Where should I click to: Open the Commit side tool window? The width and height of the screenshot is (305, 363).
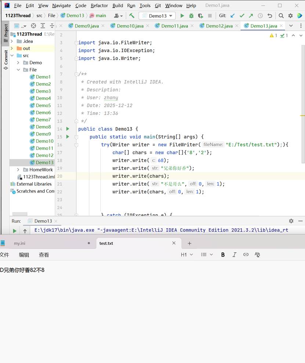[6, 59]
